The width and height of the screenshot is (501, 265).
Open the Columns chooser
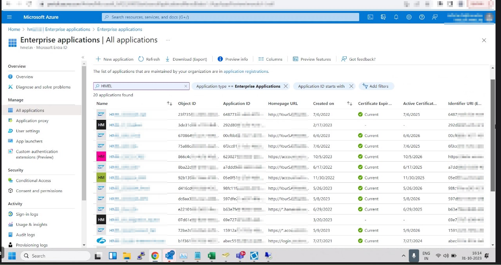click(x=270, y=59)
